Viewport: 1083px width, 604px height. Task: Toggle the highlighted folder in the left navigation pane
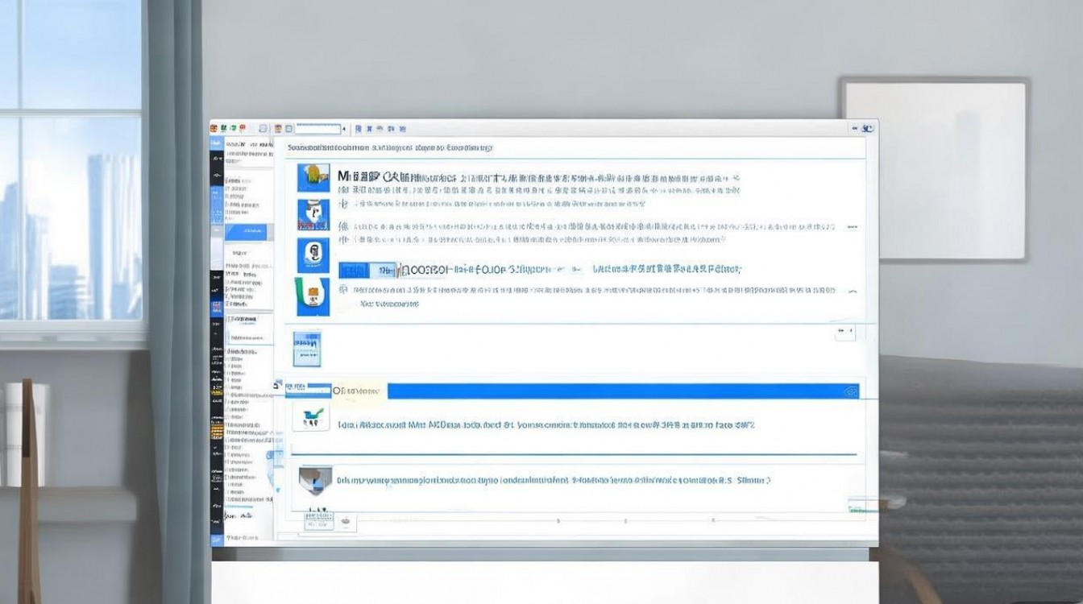point(248,230)
